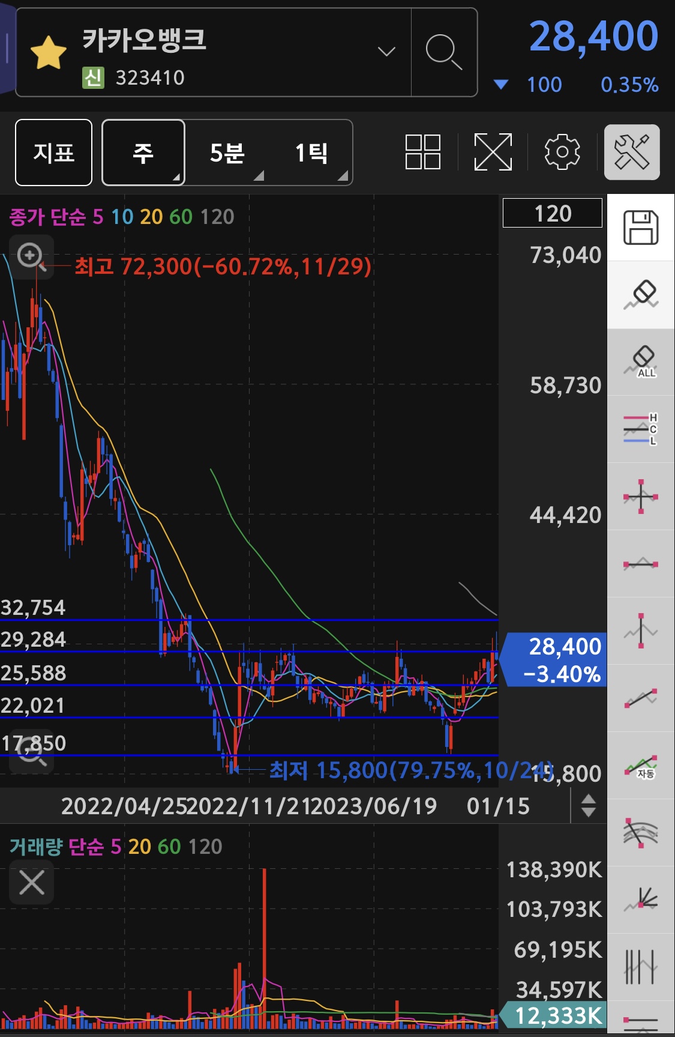
Task: Expand chart to fullscreen icon
Action: [x=493, y=152]
